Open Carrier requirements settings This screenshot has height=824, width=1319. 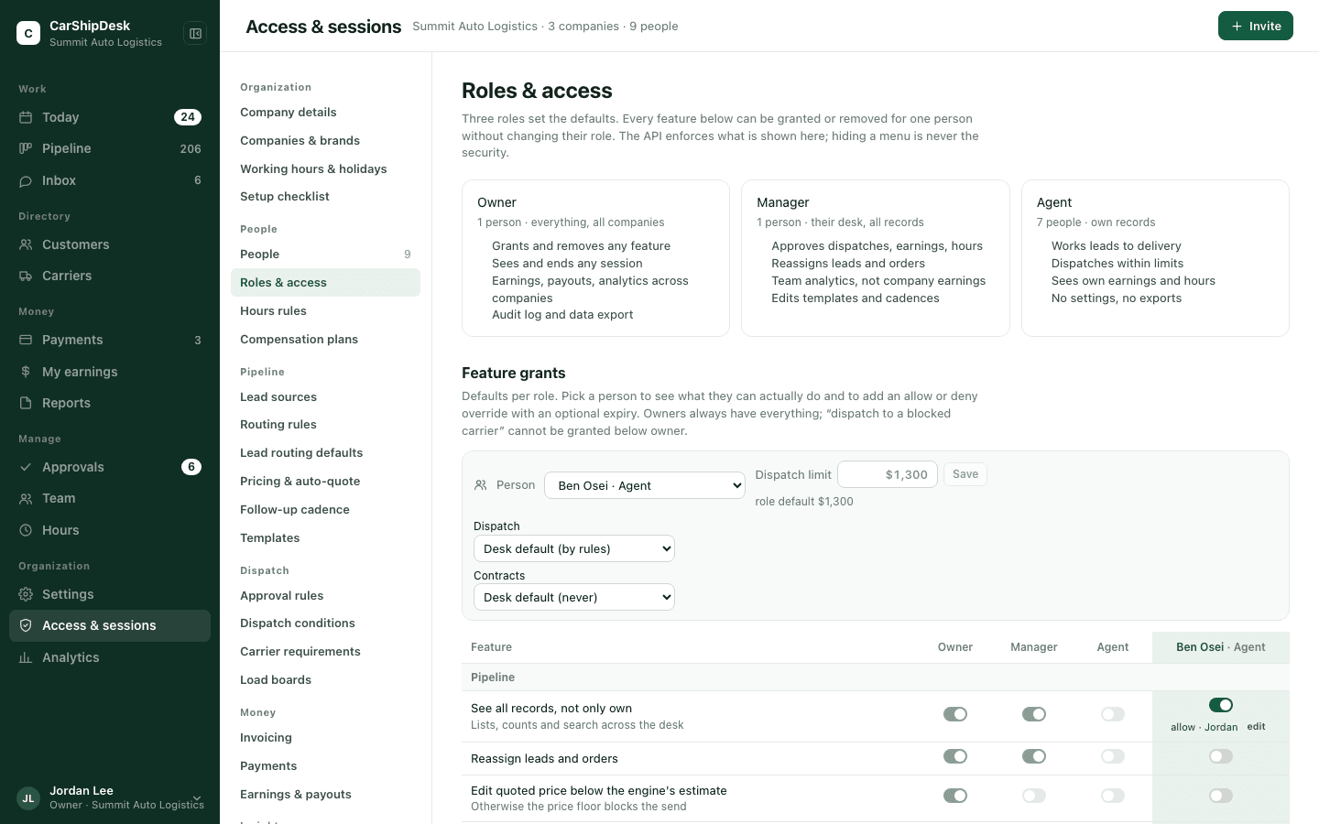tap(325, 652)
